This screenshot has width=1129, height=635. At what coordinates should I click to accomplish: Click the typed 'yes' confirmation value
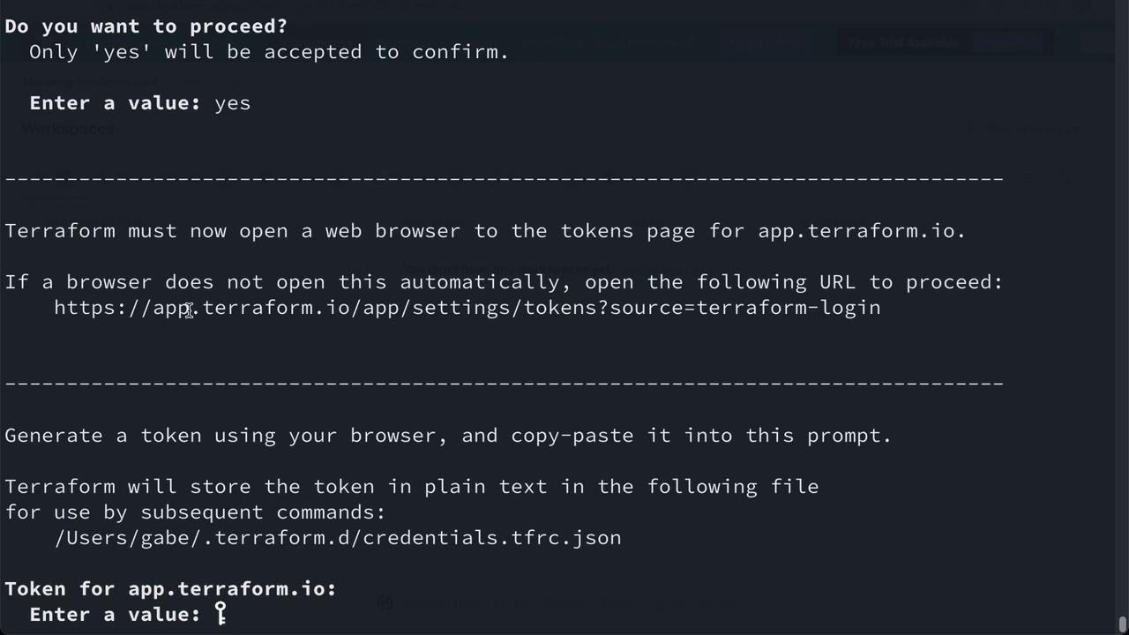[x=232, y=103]
